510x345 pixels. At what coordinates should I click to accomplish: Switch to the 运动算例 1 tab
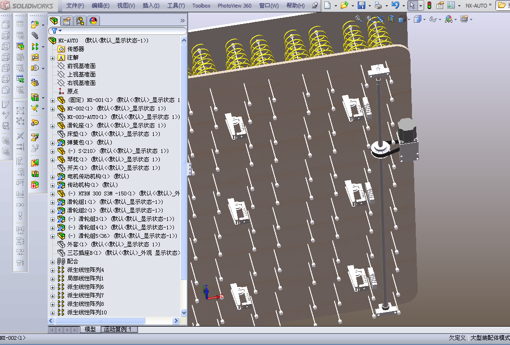pos(119,329)
